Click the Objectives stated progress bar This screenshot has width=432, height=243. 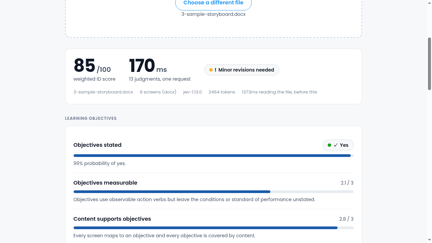(x=213, y=156)
